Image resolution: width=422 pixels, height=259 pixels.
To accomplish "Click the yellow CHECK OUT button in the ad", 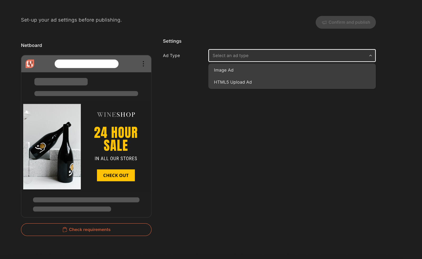I will (x=116, y=175).
